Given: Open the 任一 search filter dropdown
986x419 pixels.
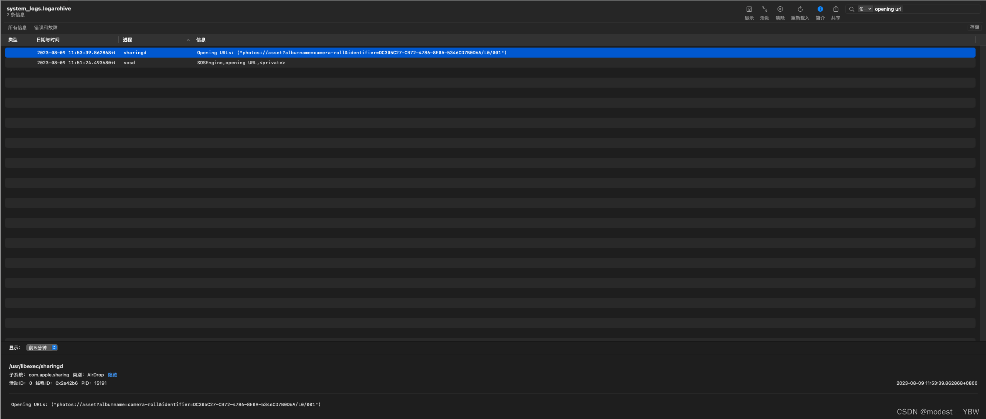Looking at the screenshot, I should click(865, 9).
